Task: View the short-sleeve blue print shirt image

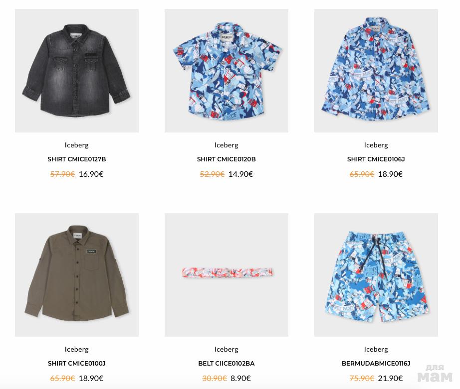Action: click(x=226, y=71)
